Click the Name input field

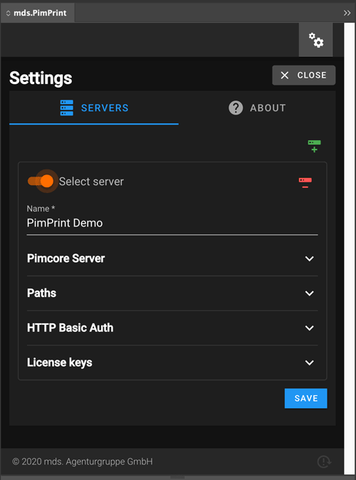(x=172, y=223)
